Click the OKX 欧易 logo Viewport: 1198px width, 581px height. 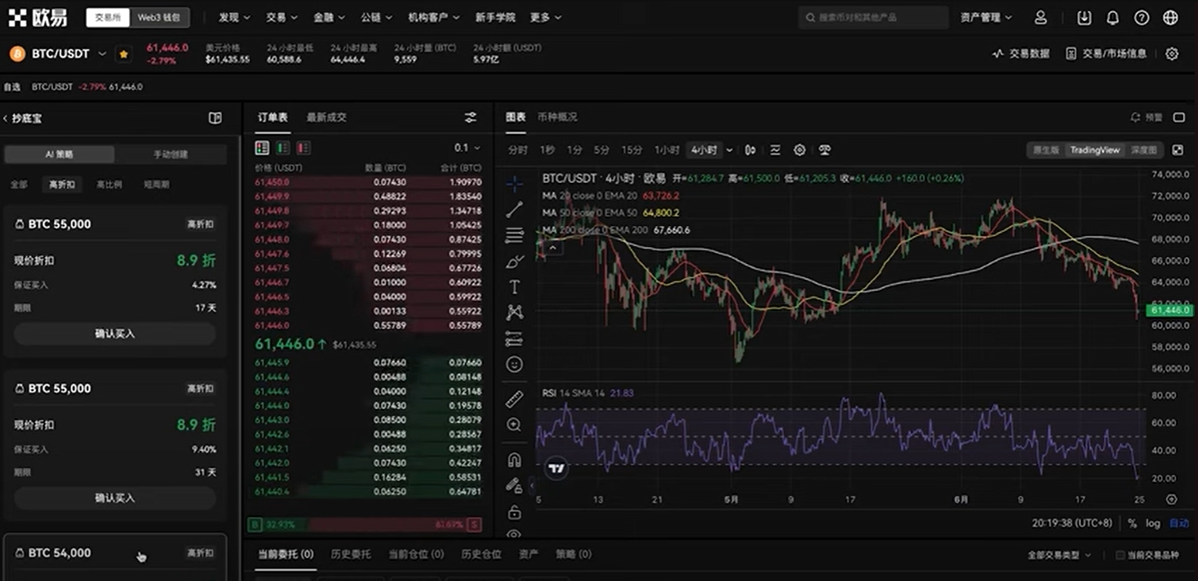click(x=38, y=18)
